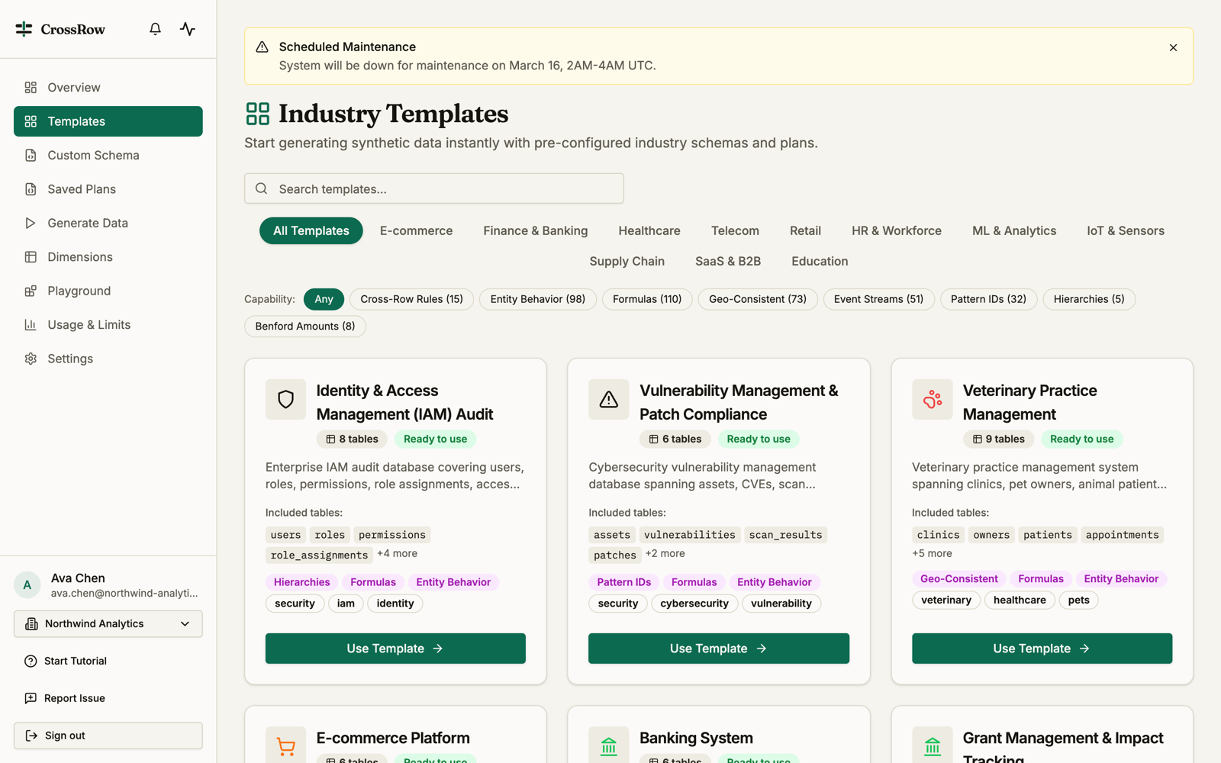
Task: Click the Usage & Limits chart icon
Action: click(31, 325)
